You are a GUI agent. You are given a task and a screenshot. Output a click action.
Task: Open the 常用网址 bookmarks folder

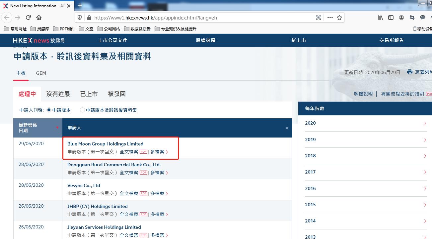(x=15, y=29)
